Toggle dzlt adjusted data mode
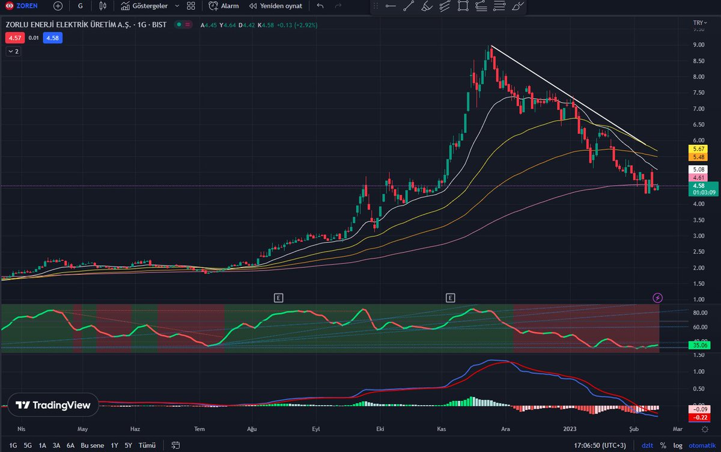This screenshot has height=452, width=721. click(x=647, y=445)
